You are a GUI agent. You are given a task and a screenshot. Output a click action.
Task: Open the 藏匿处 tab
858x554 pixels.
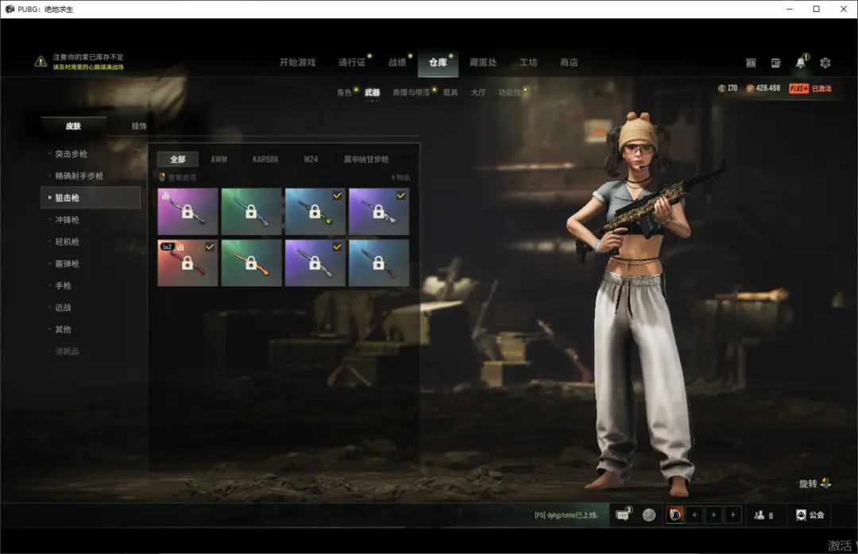[483, 63]
